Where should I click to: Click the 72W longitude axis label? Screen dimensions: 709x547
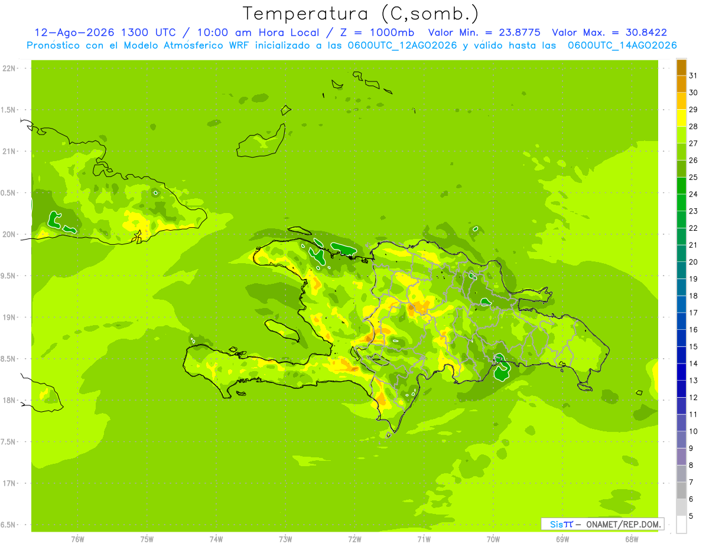[x=354, y=539]
